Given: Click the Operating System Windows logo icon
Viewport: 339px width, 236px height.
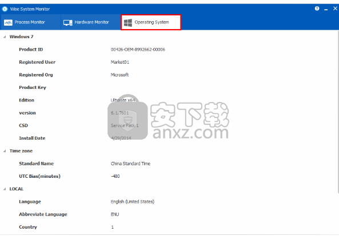Looking at the screenshot, I should tap(128, 22).
